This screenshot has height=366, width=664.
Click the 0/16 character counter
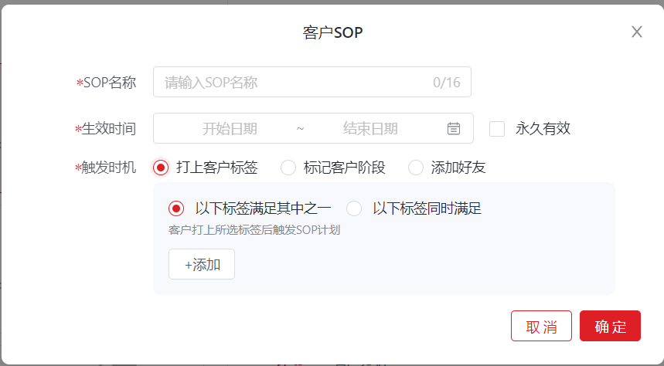(x=446, y=82)
